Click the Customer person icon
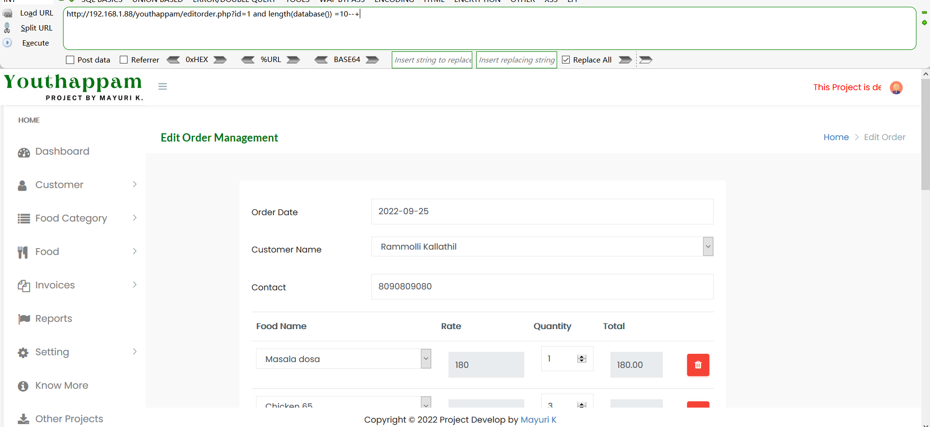The width and height of the screenshot is (930, 427). (x=22, y=186)
